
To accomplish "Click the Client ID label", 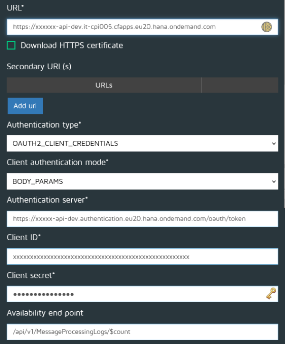I will click(24, 238).
